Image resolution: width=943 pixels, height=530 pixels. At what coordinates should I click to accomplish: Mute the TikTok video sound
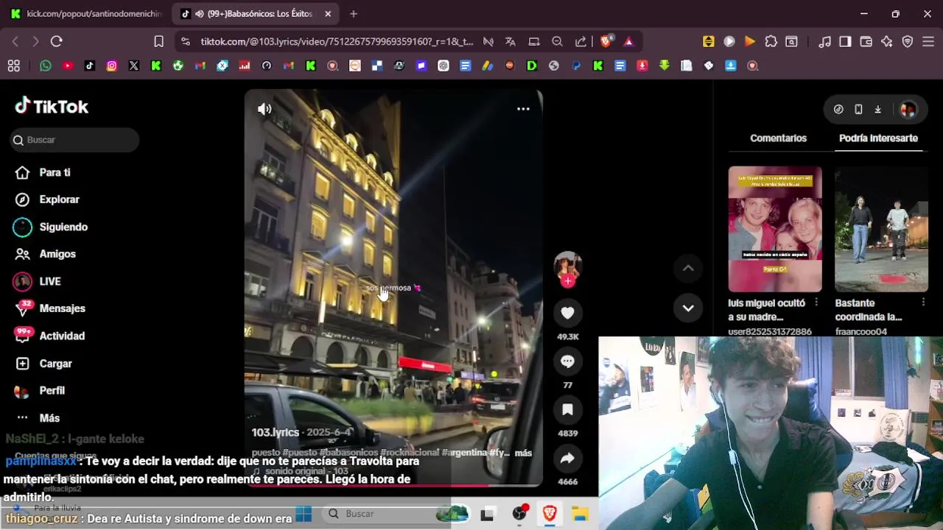(x=264, y=109)
